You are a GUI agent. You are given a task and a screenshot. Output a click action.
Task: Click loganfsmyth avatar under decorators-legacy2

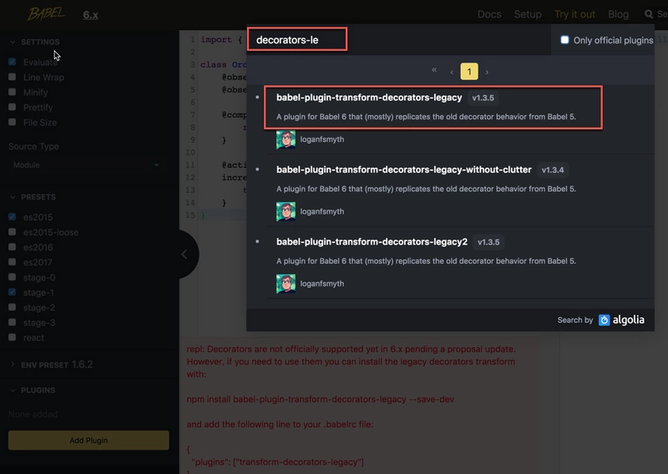point(286,284)
